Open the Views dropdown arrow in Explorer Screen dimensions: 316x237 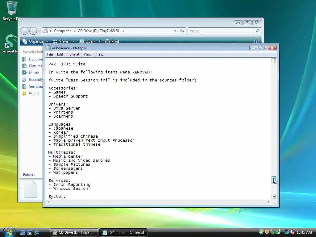74,41
